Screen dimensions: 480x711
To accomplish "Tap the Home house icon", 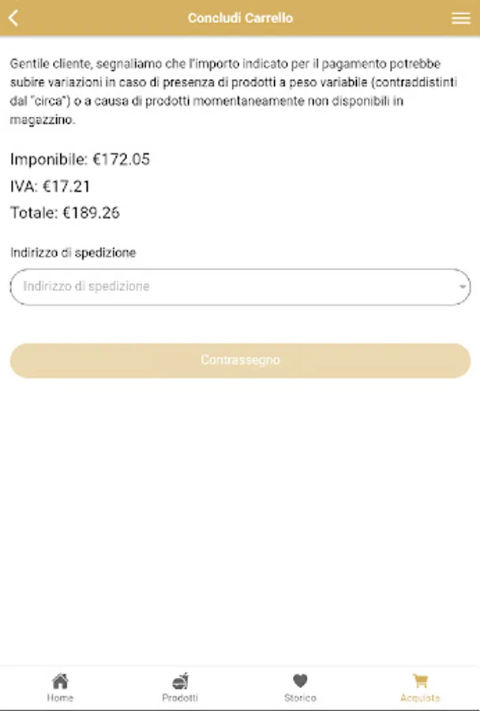I will 60,681.
